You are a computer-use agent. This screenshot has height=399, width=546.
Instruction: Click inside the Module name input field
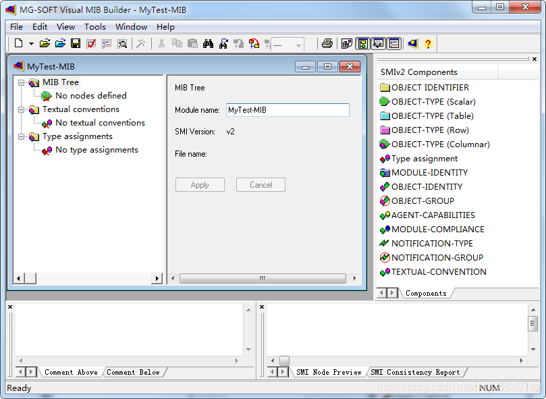click(287, 109)
